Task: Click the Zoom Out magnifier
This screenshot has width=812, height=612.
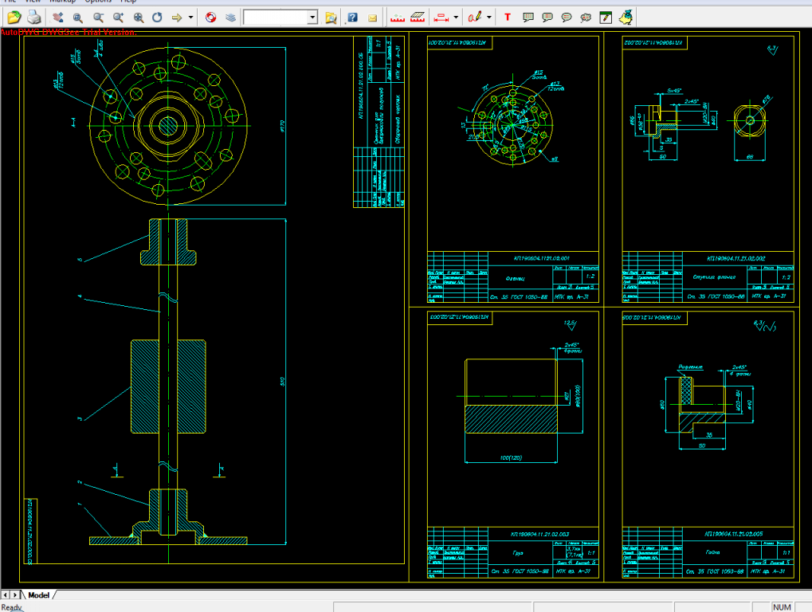Action: (x=98, y=17)
